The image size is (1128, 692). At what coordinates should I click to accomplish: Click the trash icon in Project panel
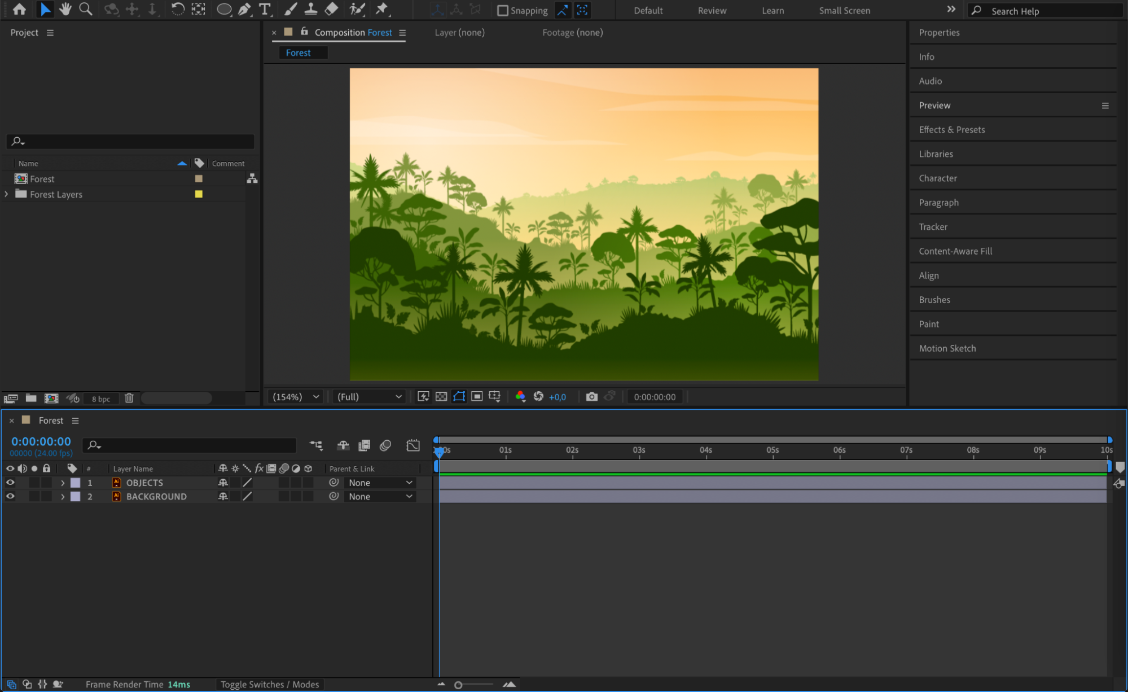click(129, 398)
